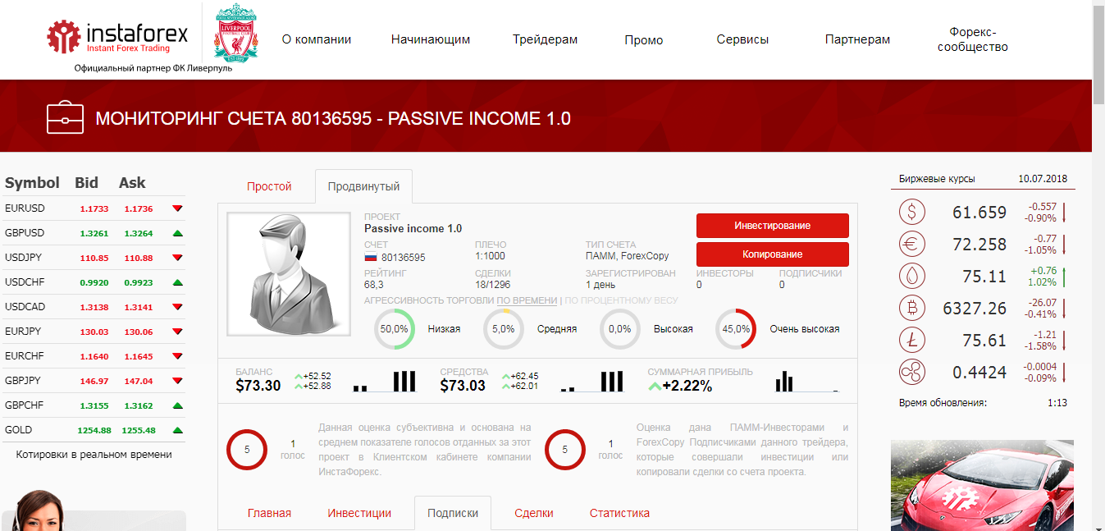Viewport: 1105px width, 531px height.
Task: Click the Инвестирование button
Action: coord(773,226)
